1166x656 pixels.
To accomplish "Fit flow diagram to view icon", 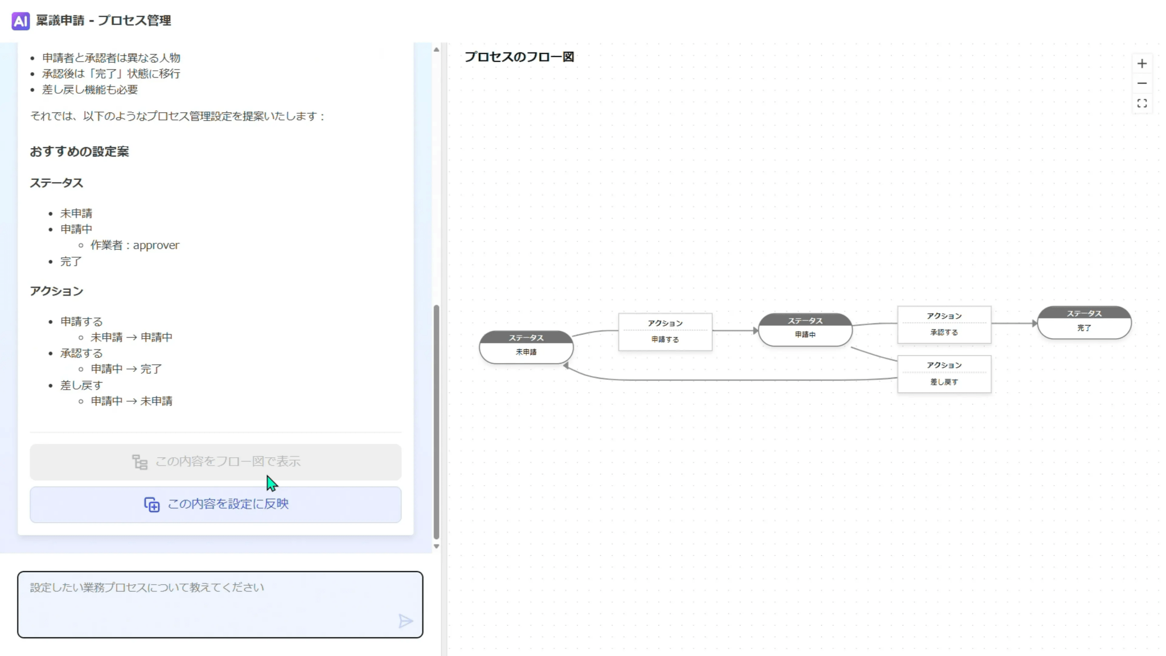I will (1142, 104).
